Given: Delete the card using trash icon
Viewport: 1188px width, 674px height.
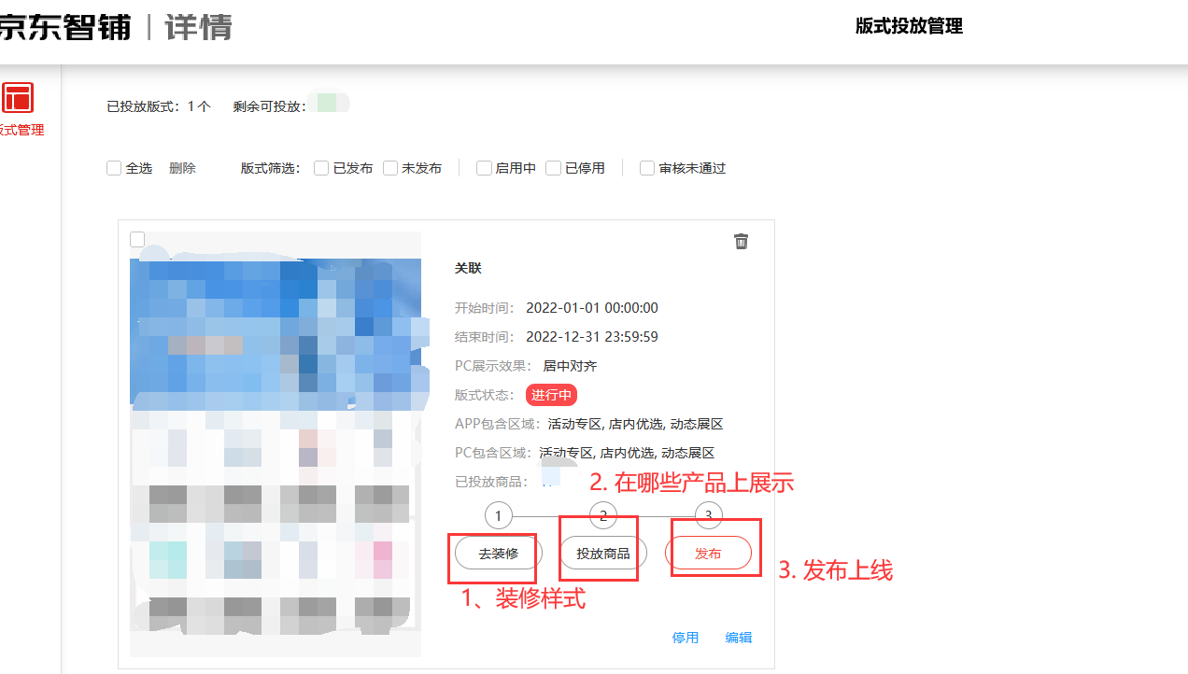Looking at the screenshot, I should pos(742,241).
